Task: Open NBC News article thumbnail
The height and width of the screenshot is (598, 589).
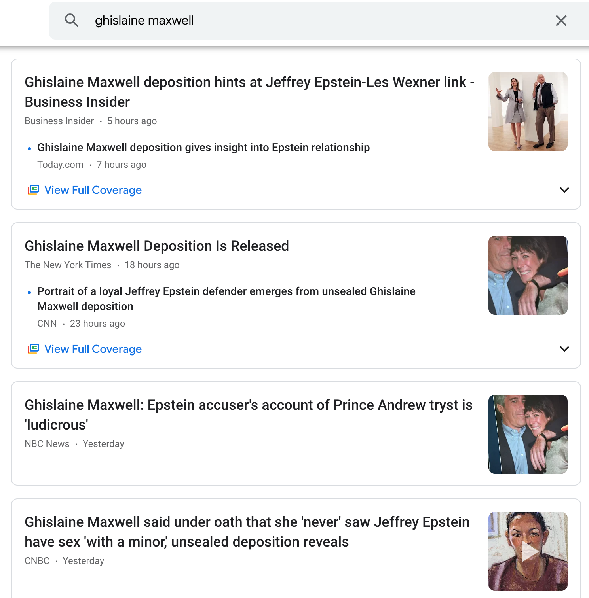Action: point(528,434)
